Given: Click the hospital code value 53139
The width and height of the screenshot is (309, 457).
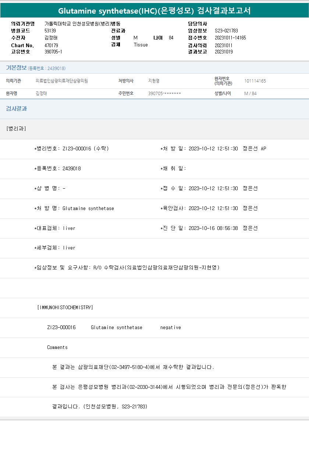Looking at the screenshot, I should (50, 31).
